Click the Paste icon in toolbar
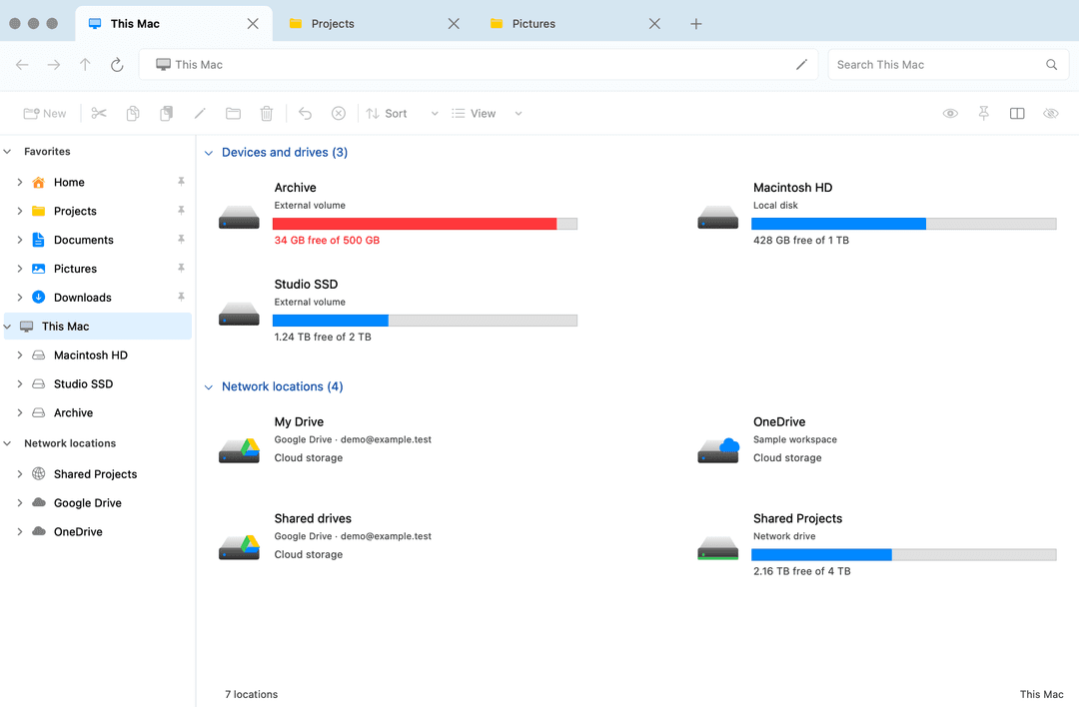 tap(166, 114)
